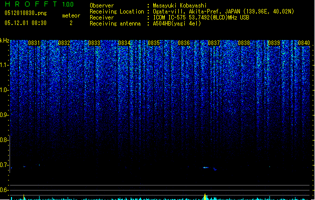Click the 1.0 frequency axis label
This screenshot has height=200, width=315.
[x=4, y=90]
